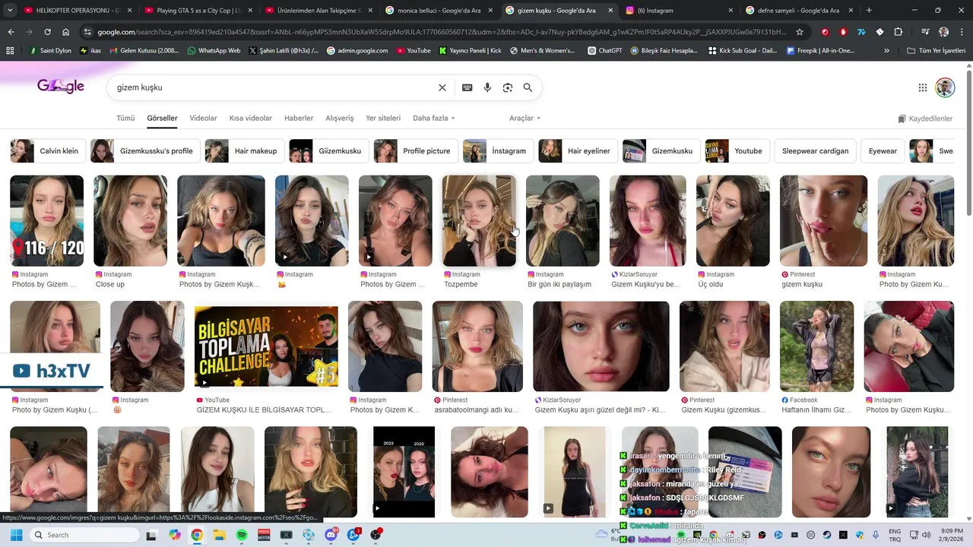Open the 'WhatsApp Web' bookmark

tap(214, 50)
